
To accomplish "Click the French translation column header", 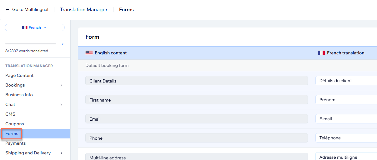I will (345, 53).
